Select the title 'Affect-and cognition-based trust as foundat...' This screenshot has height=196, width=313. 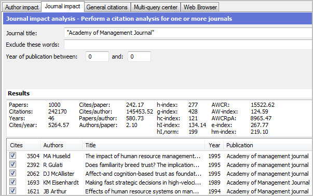coord(143,174)
